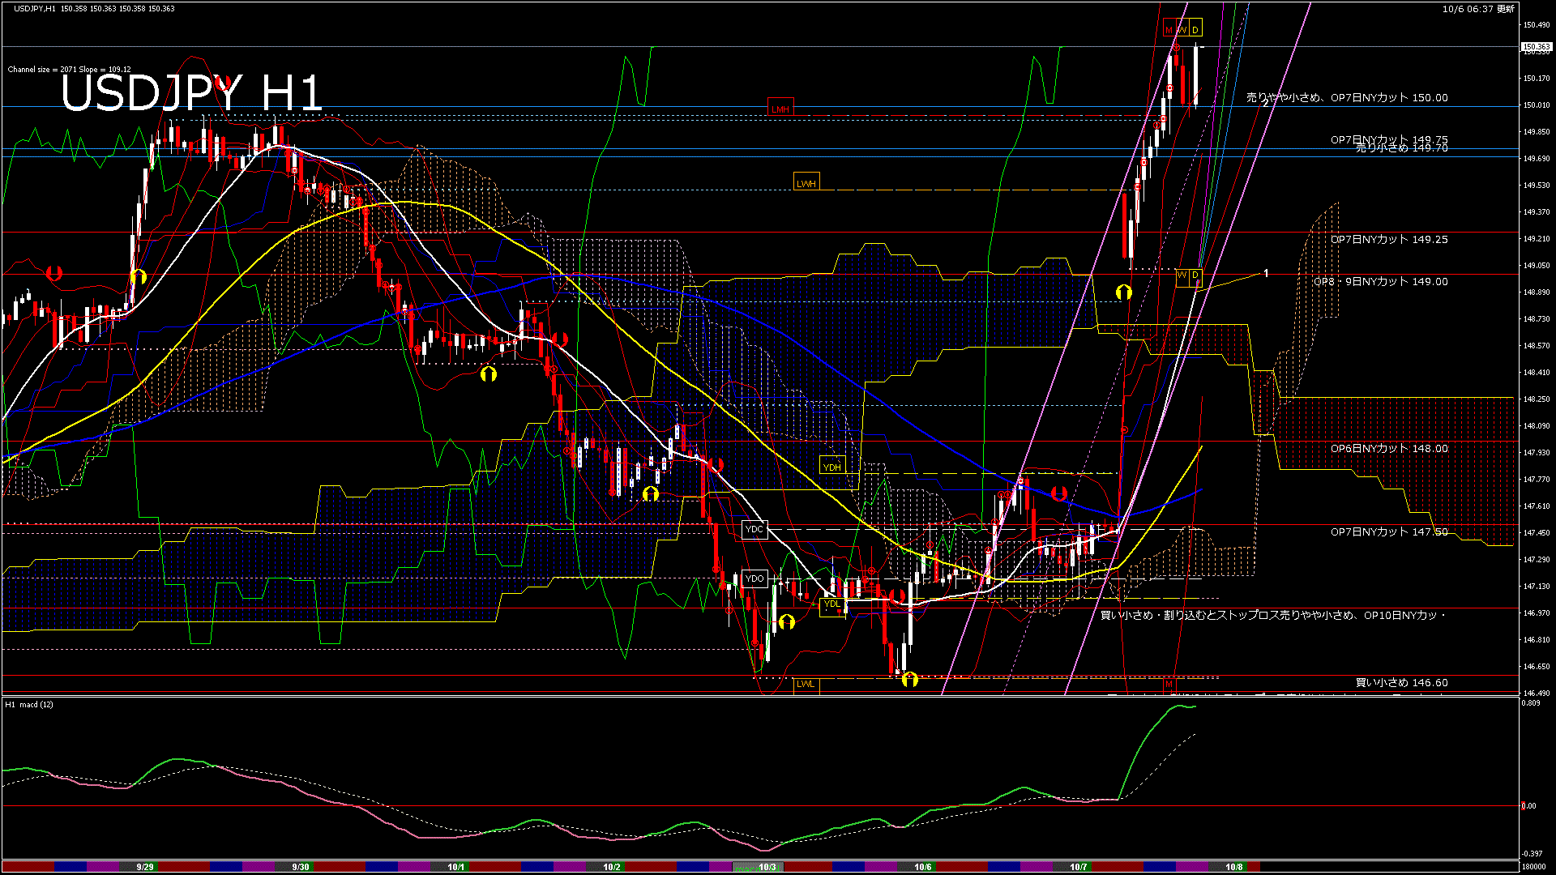Click the 9/29 date on time axis
This screenshot has width=1556, height=875.
point(145,867)
